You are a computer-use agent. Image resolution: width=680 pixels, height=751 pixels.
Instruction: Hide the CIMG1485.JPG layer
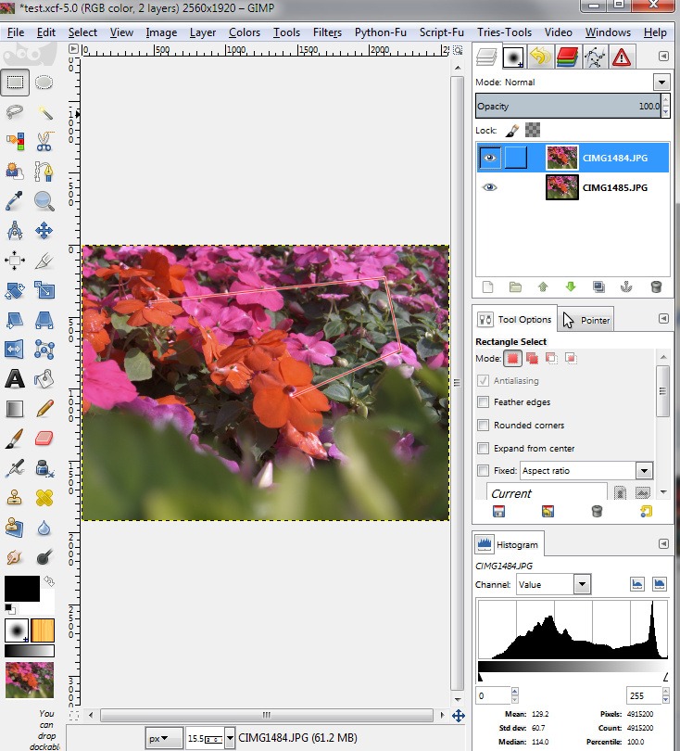489,187
